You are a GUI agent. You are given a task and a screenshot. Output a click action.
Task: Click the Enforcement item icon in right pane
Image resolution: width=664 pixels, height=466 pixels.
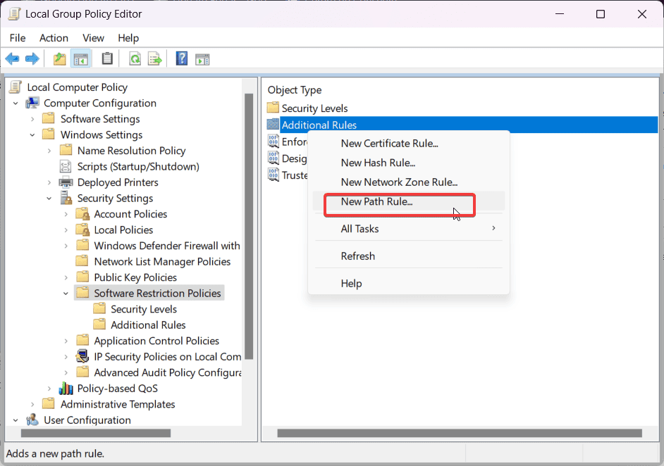point(273,141)
